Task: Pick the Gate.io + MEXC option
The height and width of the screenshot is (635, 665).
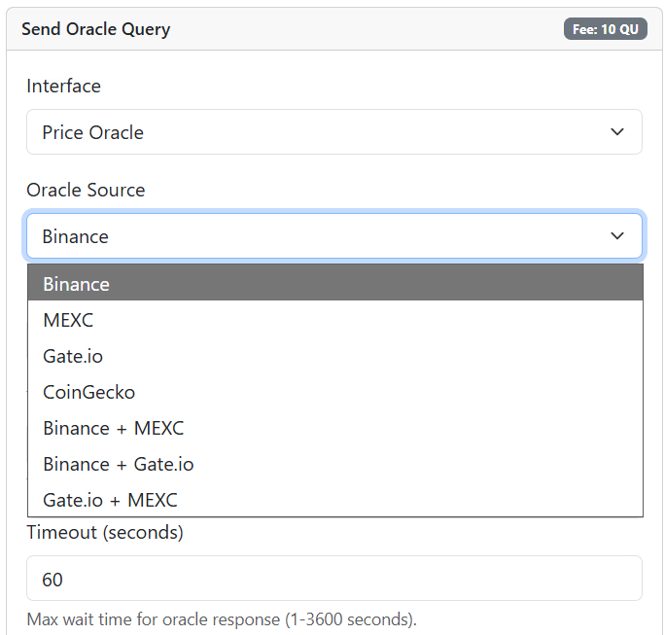Action: coord(110,500)
